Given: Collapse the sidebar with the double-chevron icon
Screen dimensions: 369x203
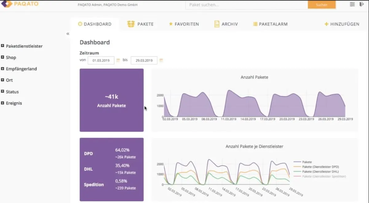Looking at the screenshot, I should [x=68, y=33].
